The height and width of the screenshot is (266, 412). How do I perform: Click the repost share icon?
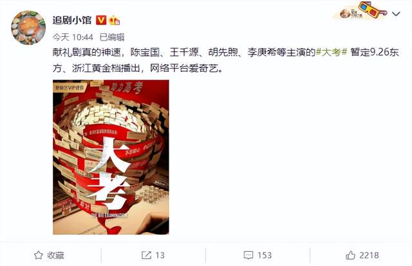[146, 255]
